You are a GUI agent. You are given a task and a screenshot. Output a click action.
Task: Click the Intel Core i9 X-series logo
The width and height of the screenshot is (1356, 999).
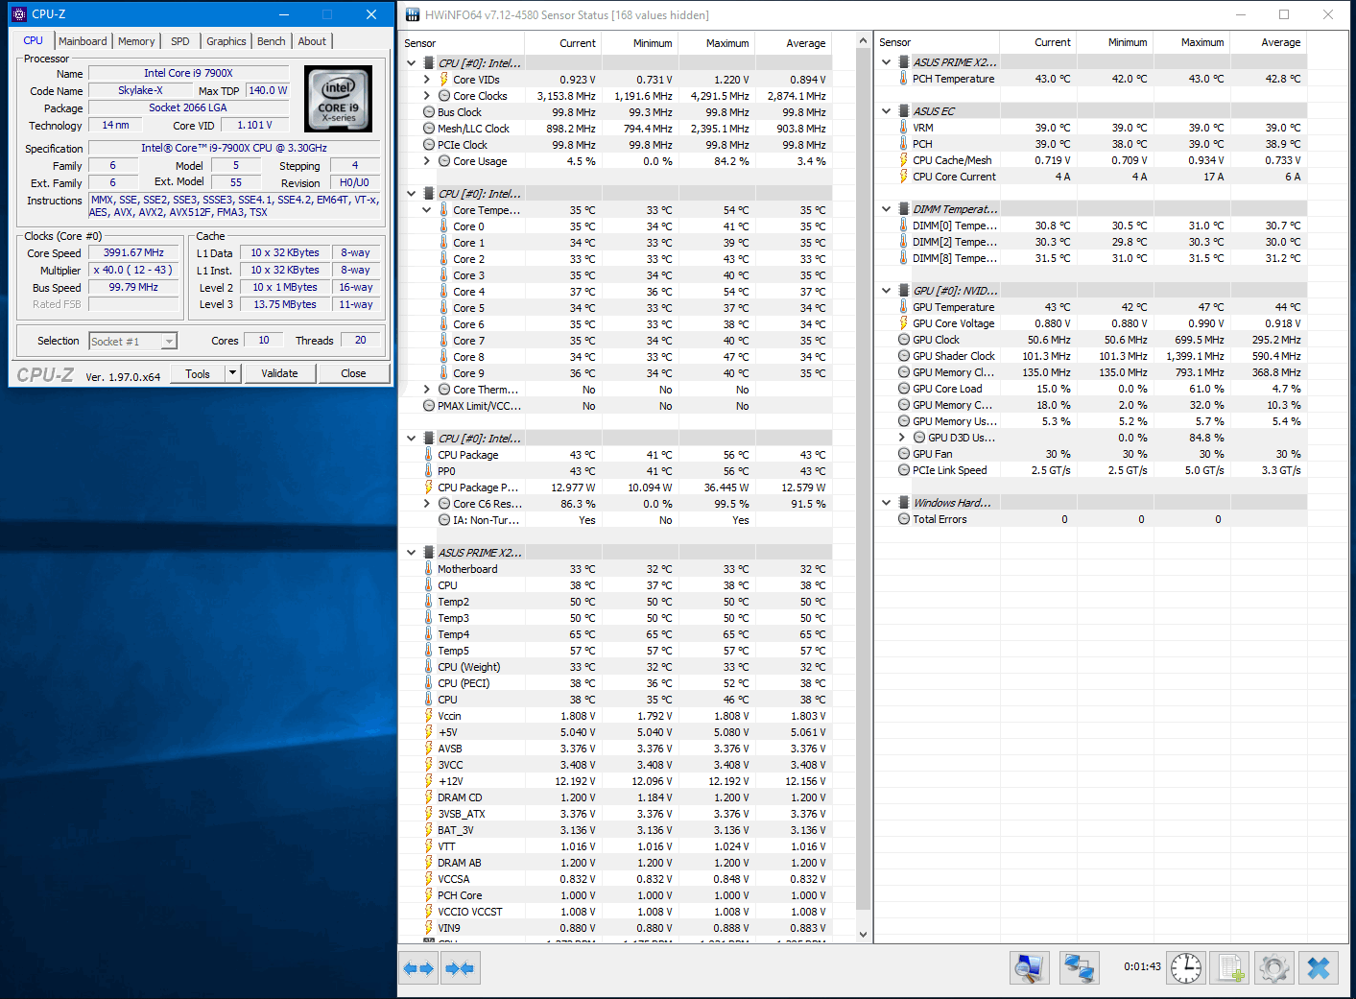[x=338, y=99]
